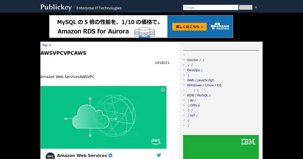Open the Web category link
This screenshot has height=159, width=303.
click(191, 80)
